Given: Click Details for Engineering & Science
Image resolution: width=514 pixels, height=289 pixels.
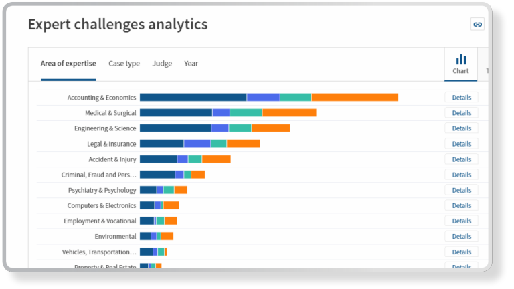Looking at the screenshot, I should (x=461, y=128).
